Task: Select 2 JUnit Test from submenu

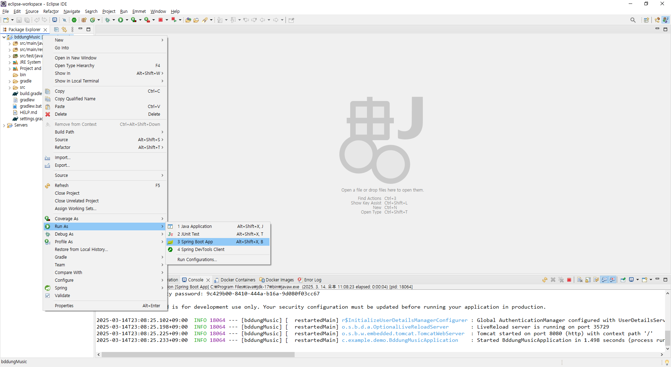Action: (218, 234)
